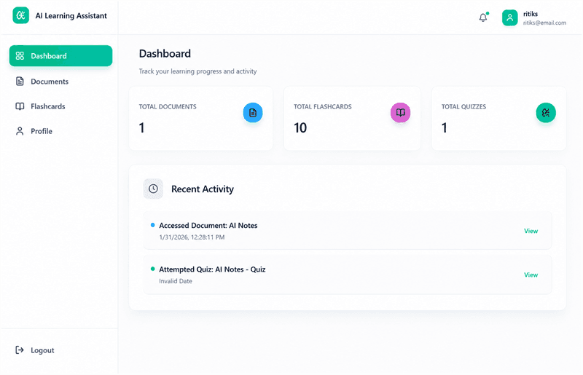
Task: Click the ritiks@email.com address
Action: (x=544, y=23)
